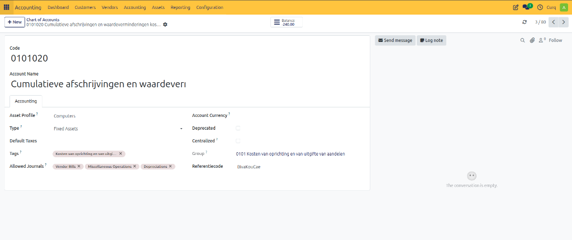572x240 pixels.
Task: Open the Assets menu
Action: [158, 7]
